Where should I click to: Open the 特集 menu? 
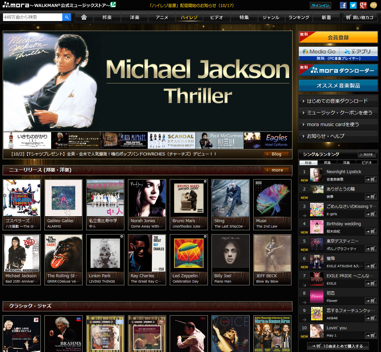coord(244,17)
